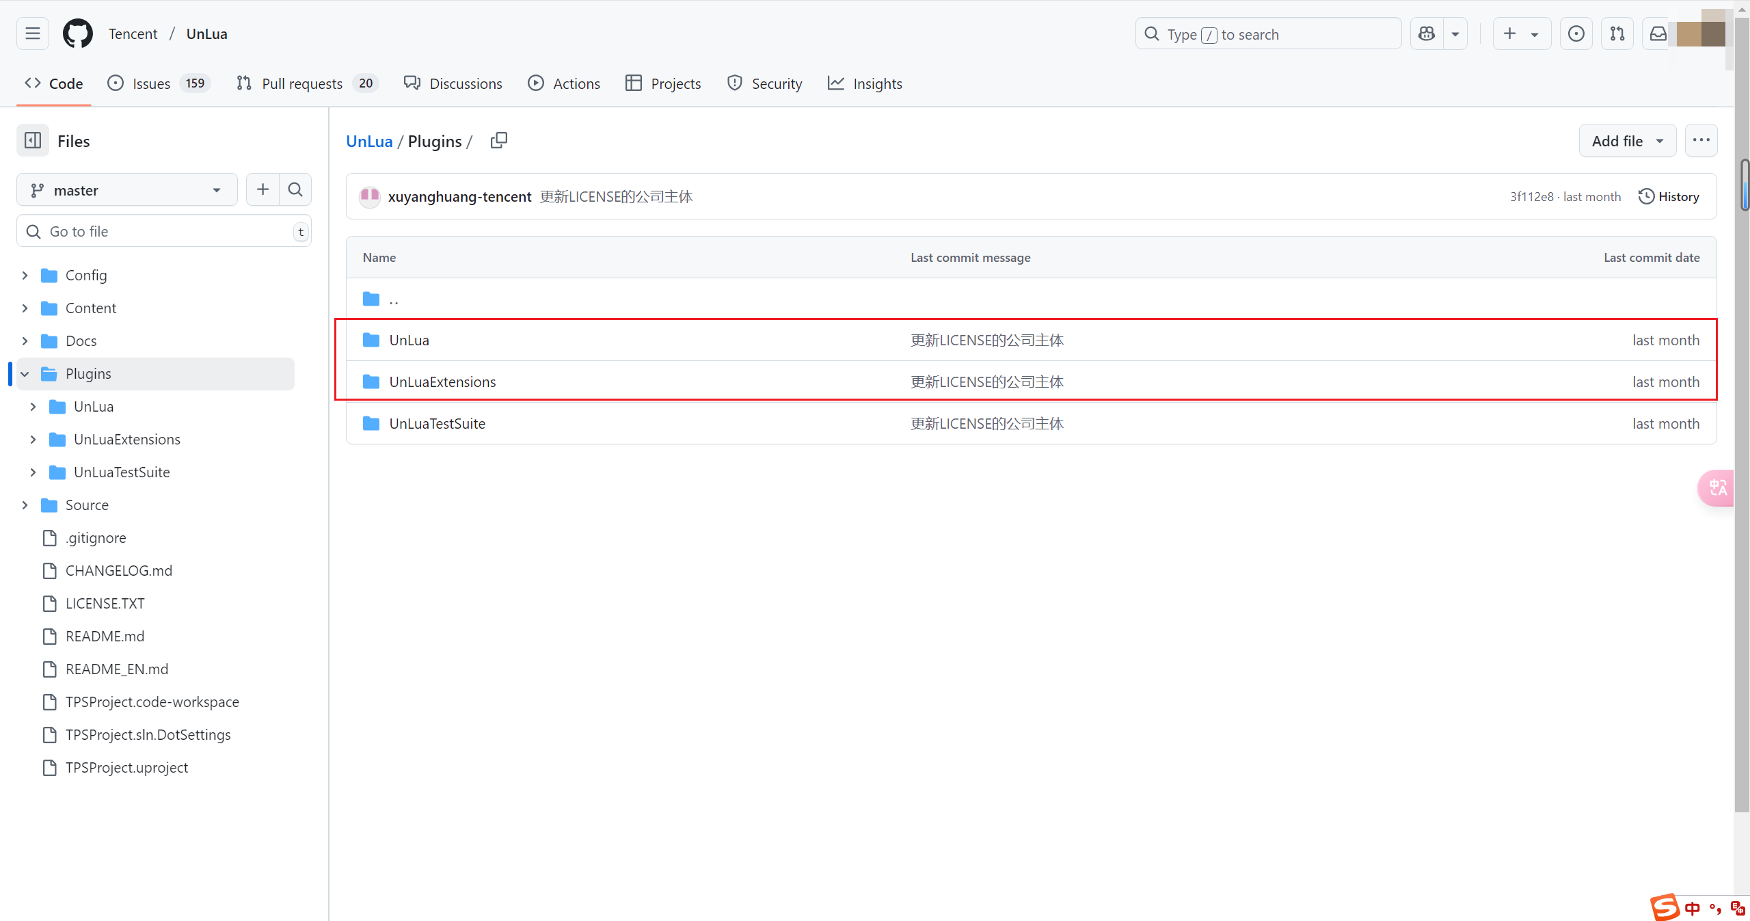Viewport: 1750px width, 921px height.
Task: Collapse the Plugins folder in tree
Action: point(25,374)
